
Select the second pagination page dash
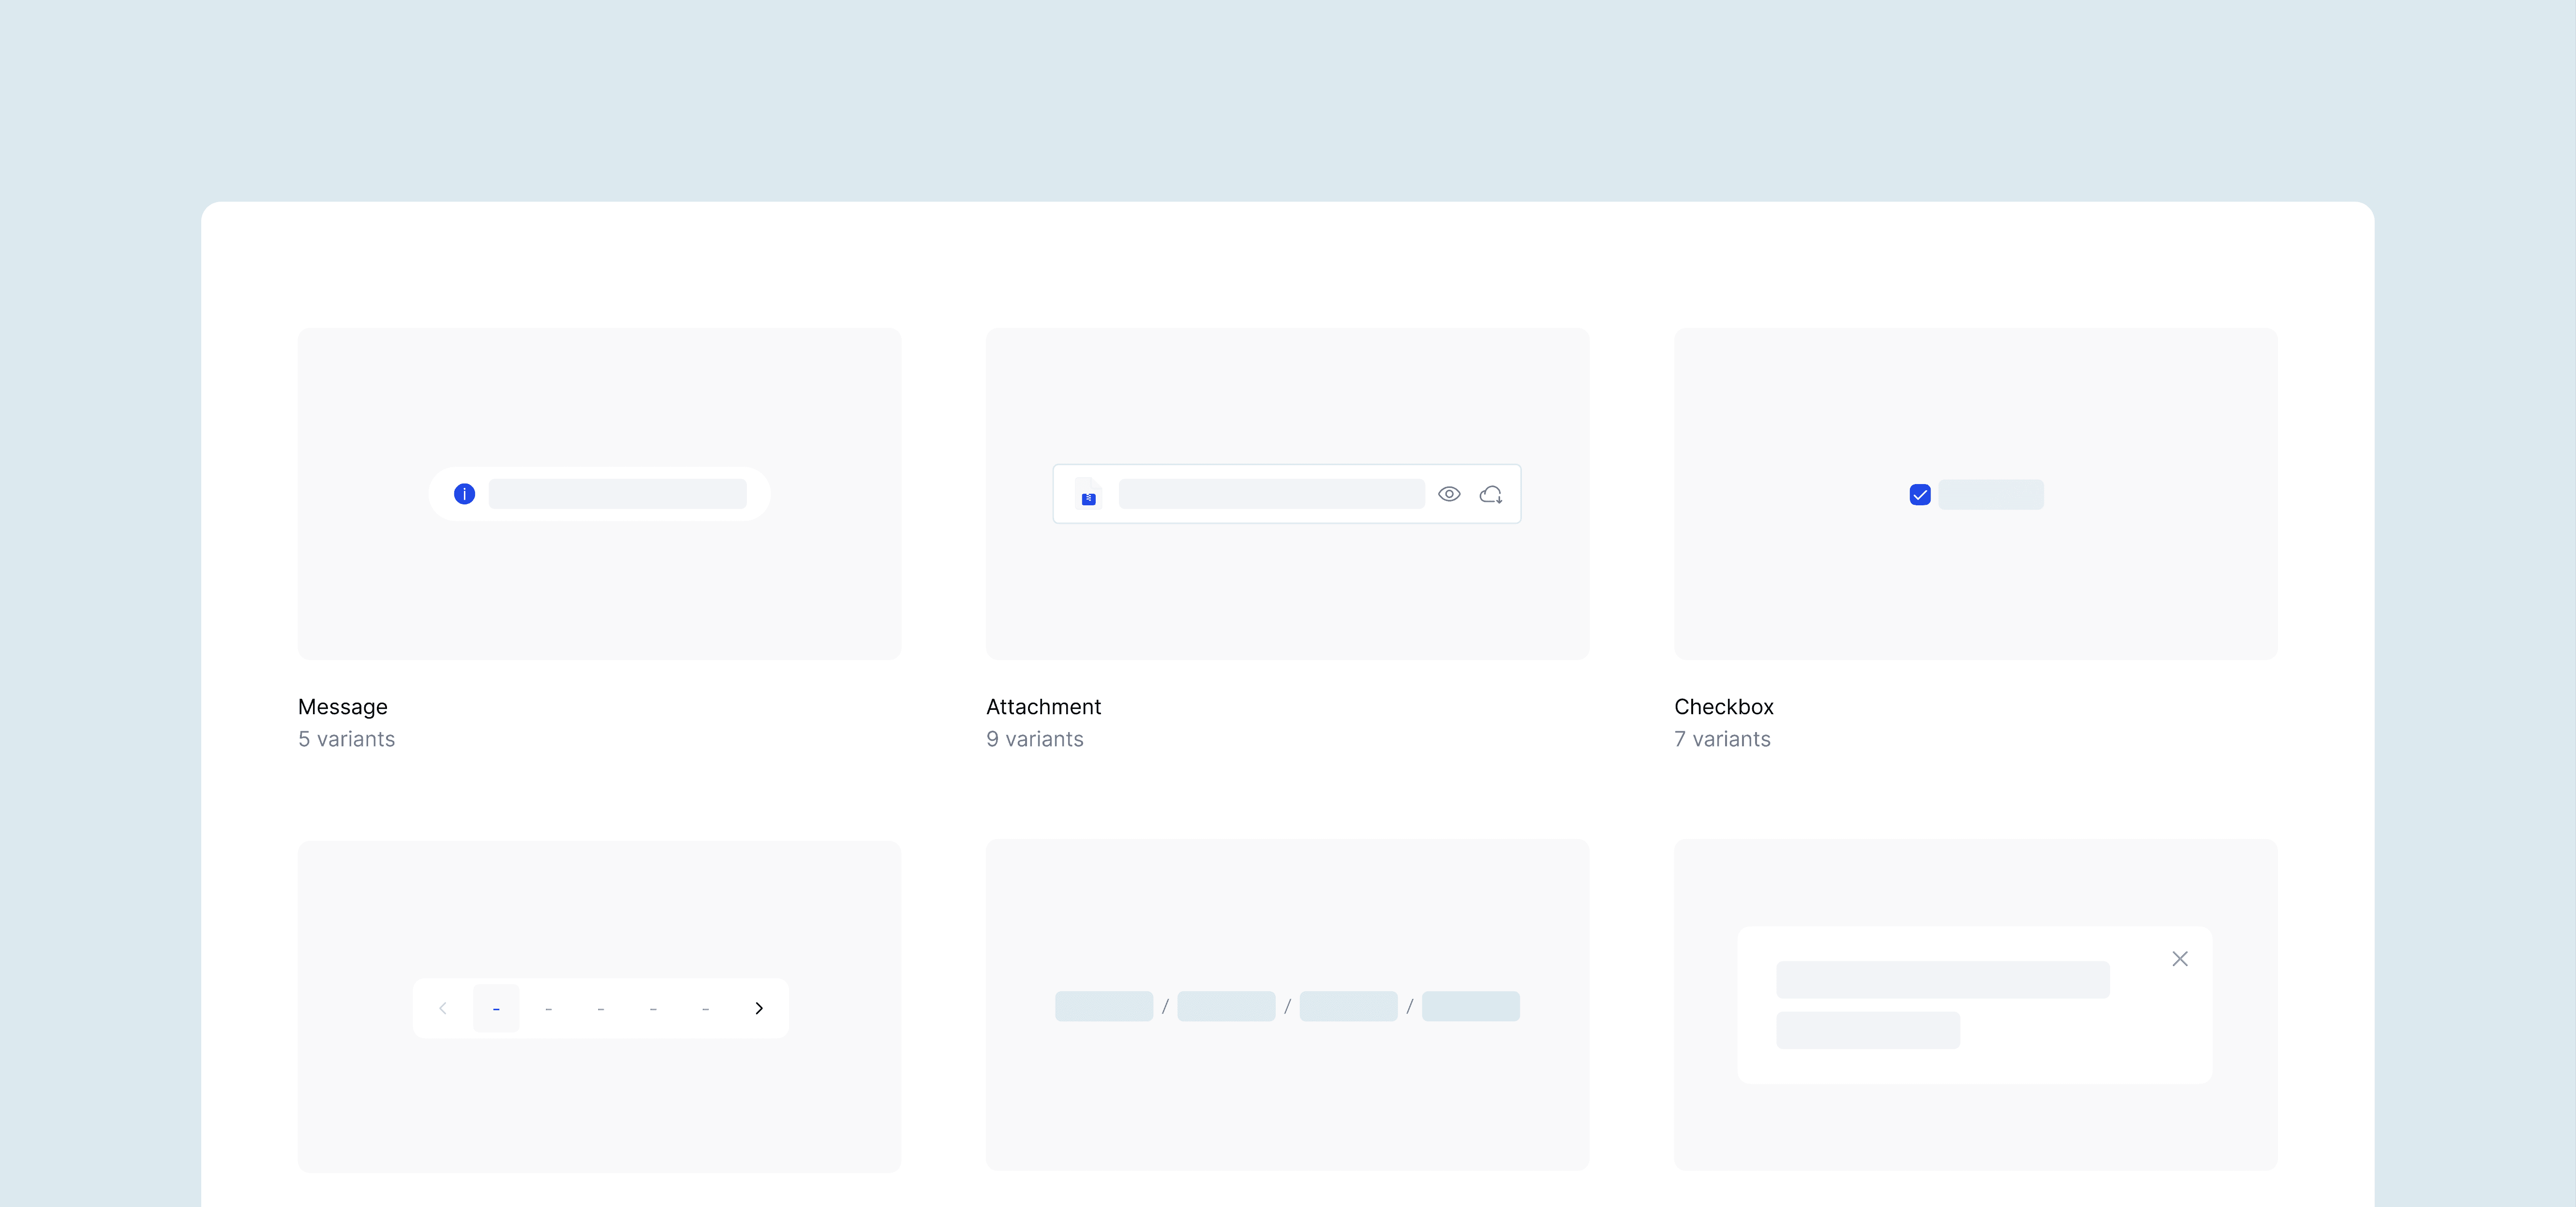(x=548, y=1008)
